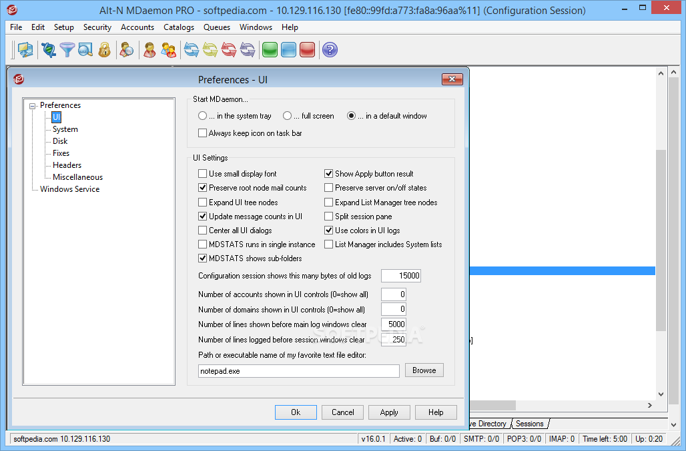Viewport: 686px width, 451px height.
Task: Enable Always keep icon on task bar
Action: [203, 133]
